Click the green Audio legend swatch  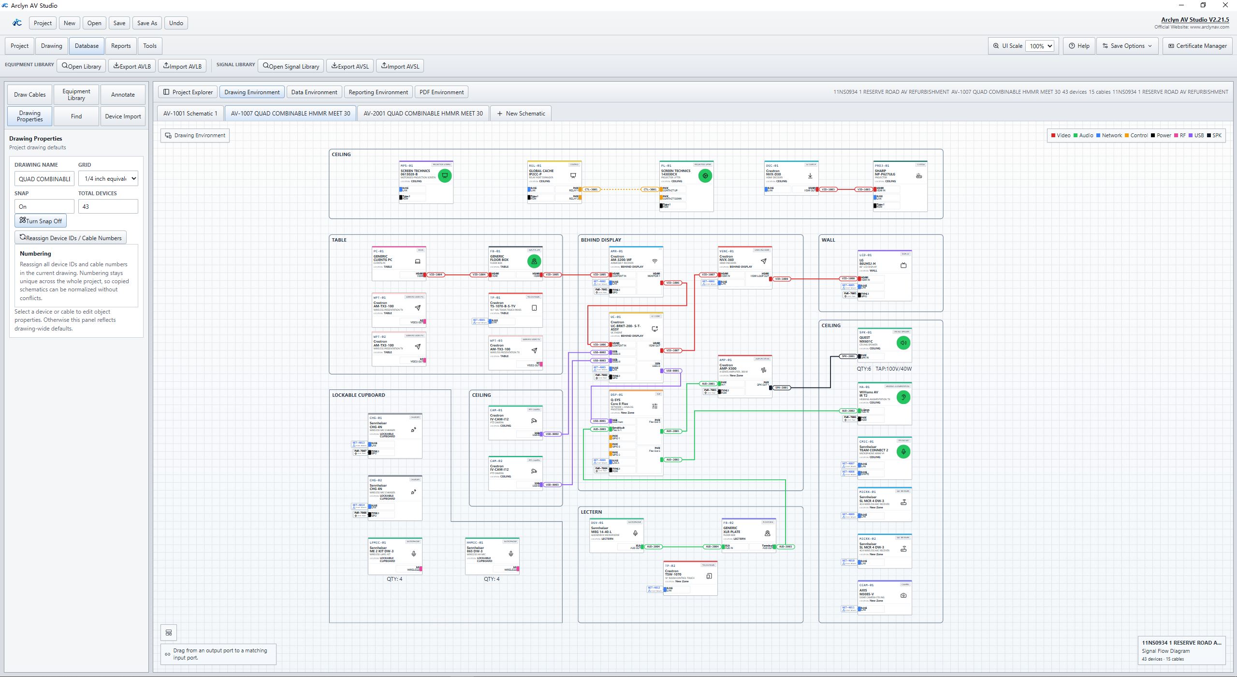1076,135
